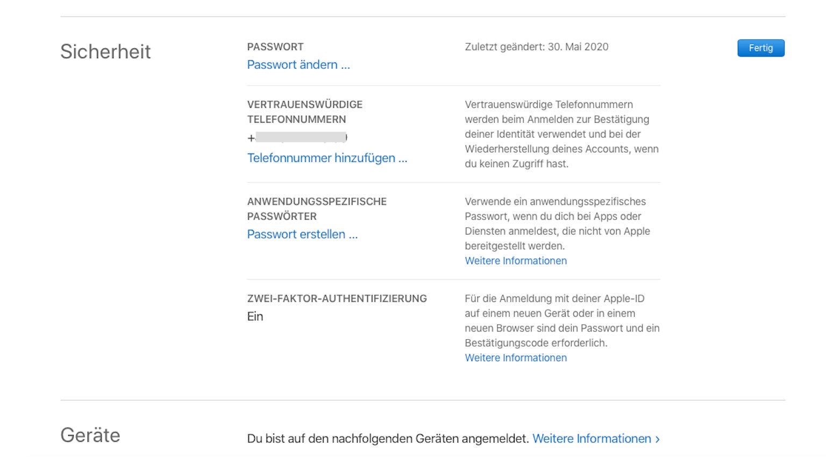Click the ANWENDUNGSSPEZIFISCHE PASSWÖRTER label

[317, 209]
